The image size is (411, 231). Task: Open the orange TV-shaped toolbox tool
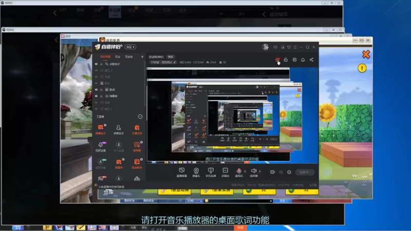click(119, 163)
